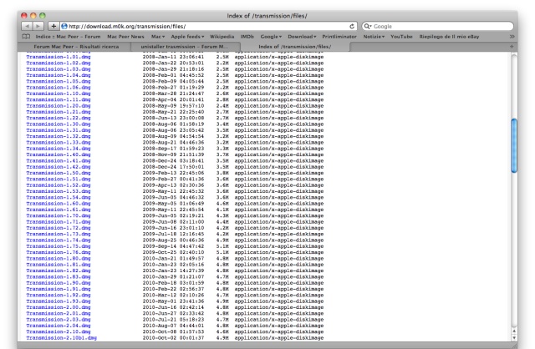The height and width of the screenshot is (349, 535).
Task: Expand the Google bookmarks dropdown
Action: [271, 37]
